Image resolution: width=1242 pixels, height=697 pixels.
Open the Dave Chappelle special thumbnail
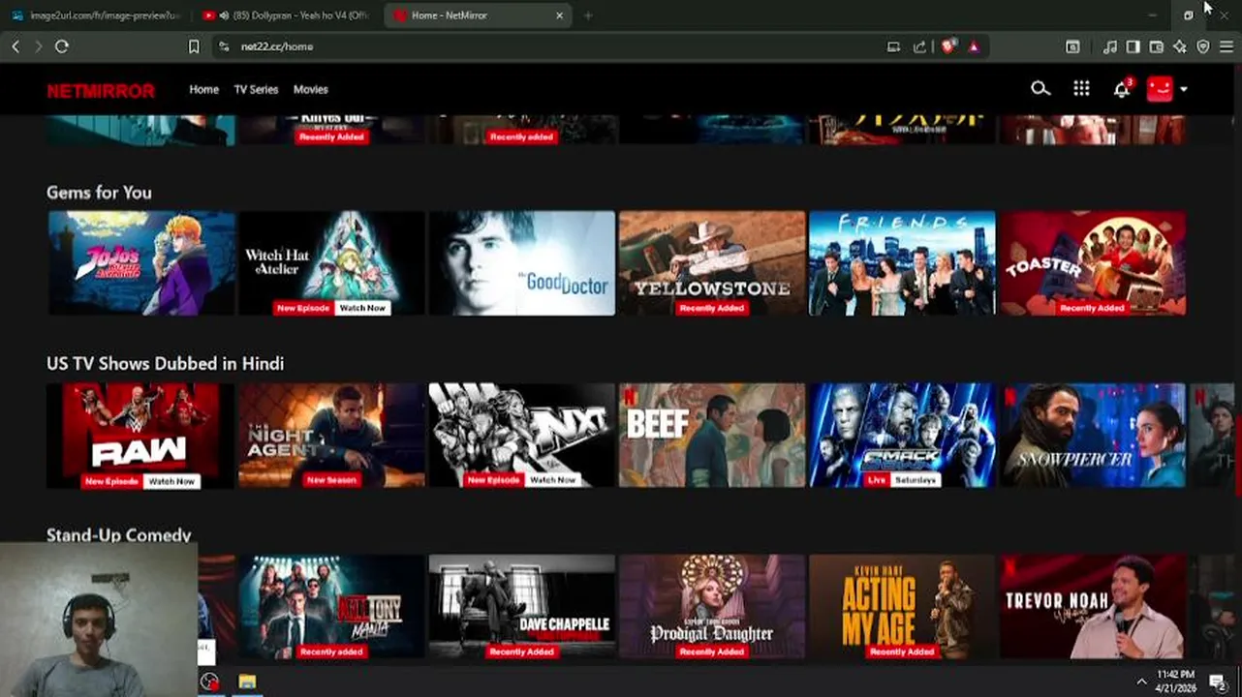click(x=522, y=607)
